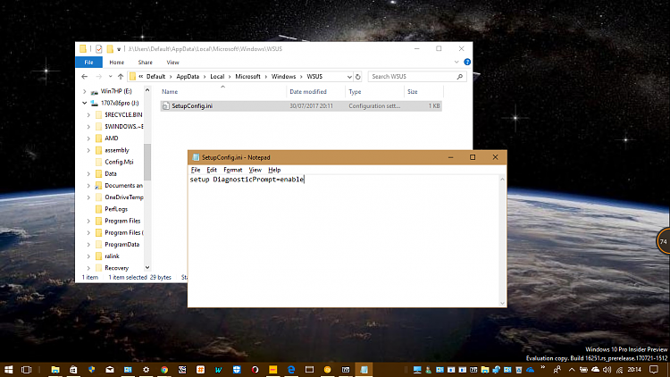Click the Explorer Help question mark icon

[x=467, y=62]
